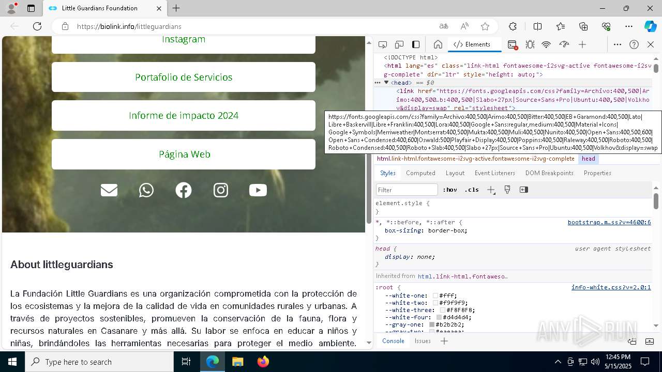Open Informe de impacto 2024 link

tap(184, 115)
